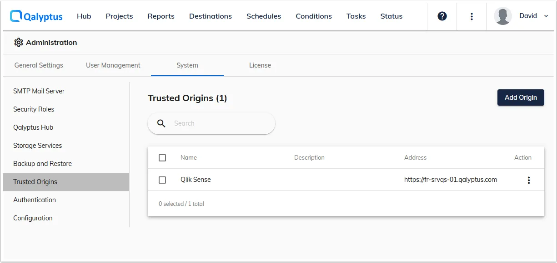Select all origins with the header checkbox
Screen dimensions: 557x263
pyautogui.click(x=162, y=157)
